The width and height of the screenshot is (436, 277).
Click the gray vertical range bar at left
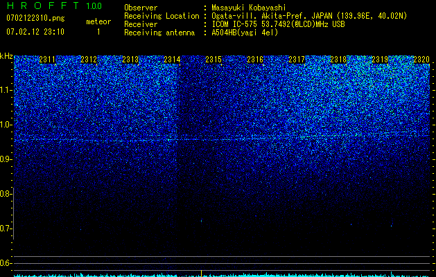click(13, 213)
